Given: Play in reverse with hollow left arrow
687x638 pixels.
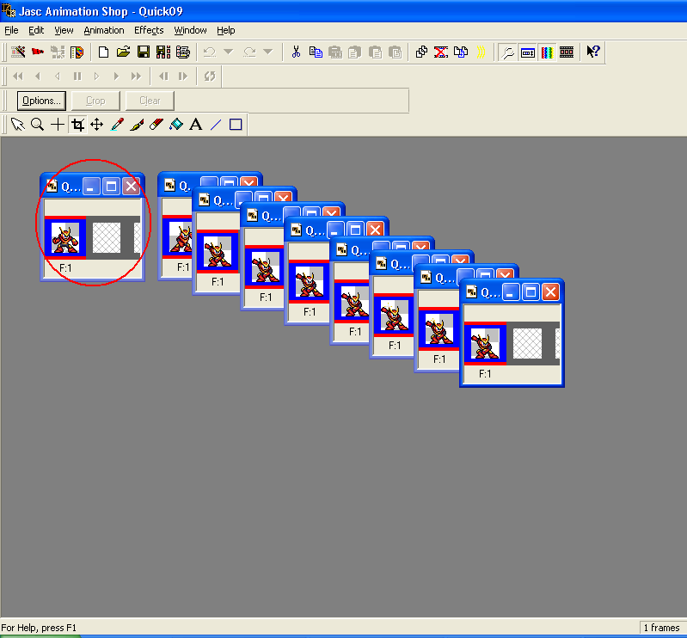Looking at the screenshot, I should [x=58, y=77].
